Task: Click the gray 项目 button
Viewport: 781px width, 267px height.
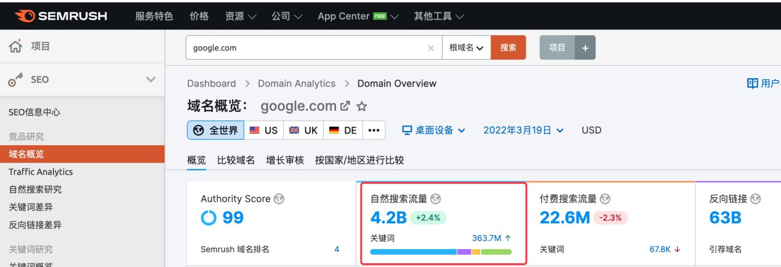Action: [x=557, y=47]
